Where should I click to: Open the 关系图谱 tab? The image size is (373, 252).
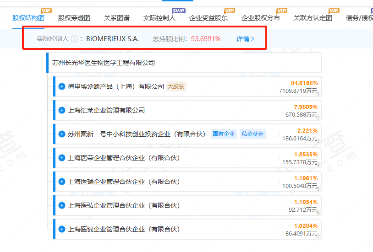point(116,18)
